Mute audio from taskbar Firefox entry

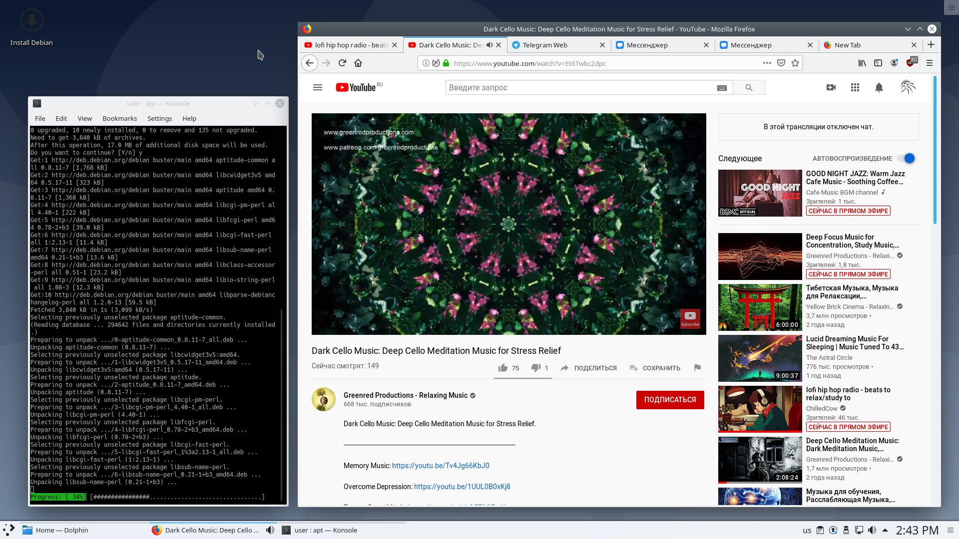point(270,530)
